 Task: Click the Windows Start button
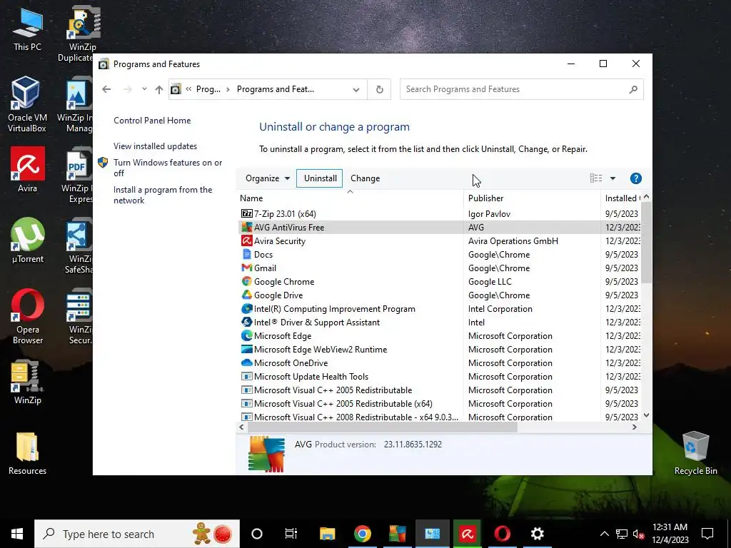coord(17,534)
